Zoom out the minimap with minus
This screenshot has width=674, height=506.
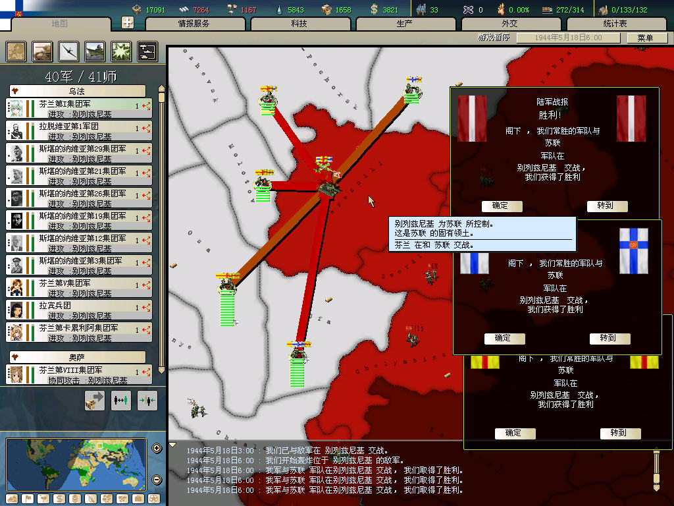click(157, 480)
